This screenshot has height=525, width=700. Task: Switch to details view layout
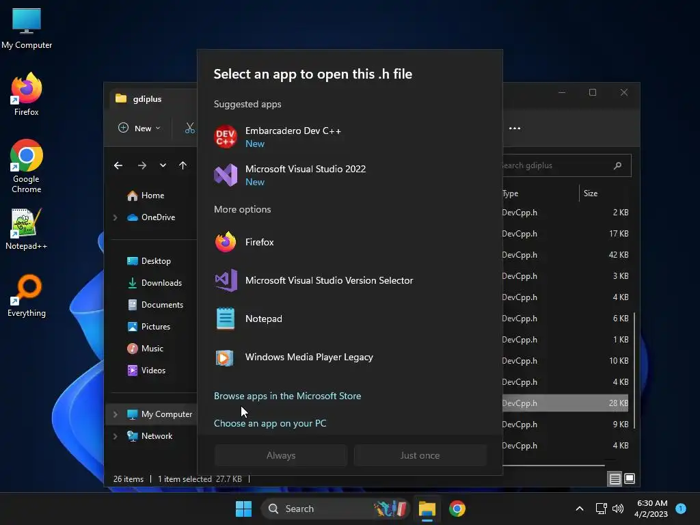[x=615, y=479]
